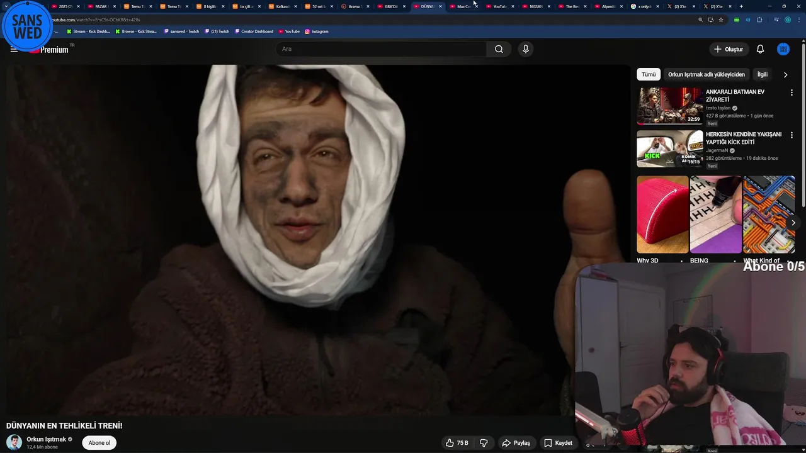Open the YouTube account avatar menu
This screenshot has width=806, height=453.
(783, 49)
